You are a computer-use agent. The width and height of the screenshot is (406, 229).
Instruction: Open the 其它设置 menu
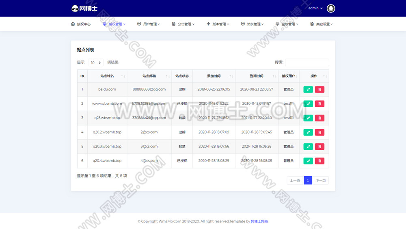pyautogui.click(x=322, y=24)
